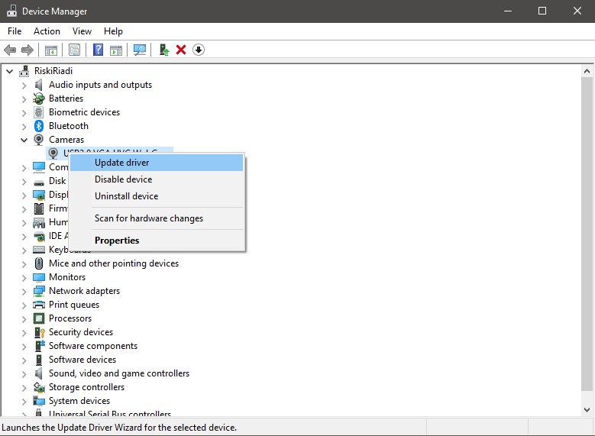Click the Bluetooth category icon
This screenshot has height=436, width=595.
(x=39, y=125)
